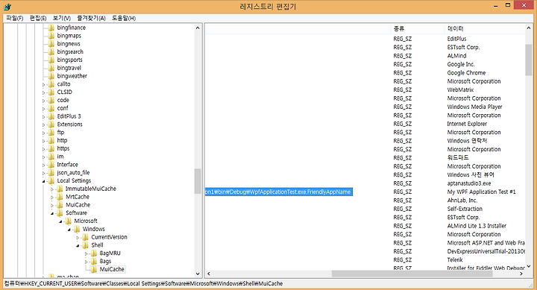Image resolution: width=537 pixels, height=290 pixels.
Task: Click the callto folder icon
Action: [x=51, y=84]
